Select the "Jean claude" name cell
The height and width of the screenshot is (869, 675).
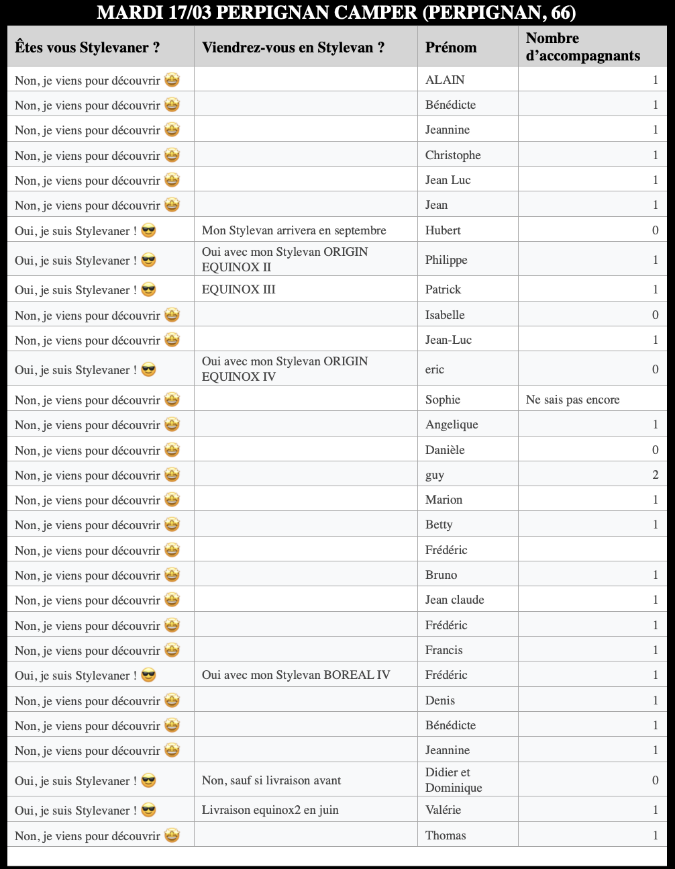[454, 600]
